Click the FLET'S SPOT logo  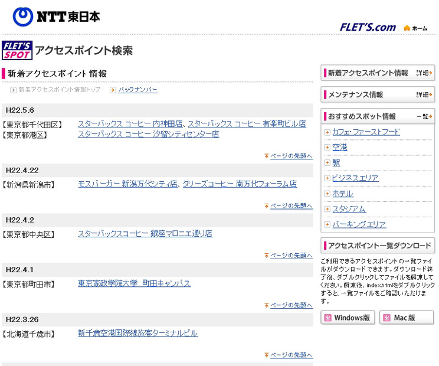pos(17,50)
